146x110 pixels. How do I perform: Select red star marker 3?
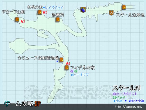coord(22,22)
